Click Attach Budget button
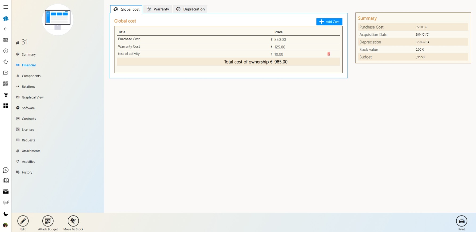 click(x=48, y=221)
